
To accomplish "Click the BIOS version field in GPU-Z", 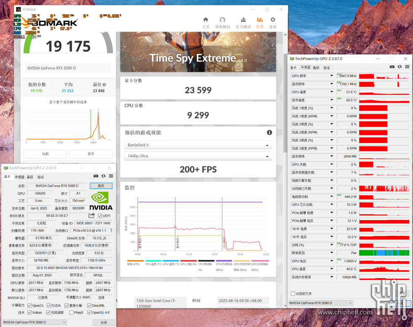I will 57,216.
